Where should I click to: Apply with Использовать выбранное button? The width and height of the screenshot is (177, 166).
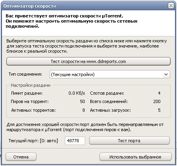135,157
